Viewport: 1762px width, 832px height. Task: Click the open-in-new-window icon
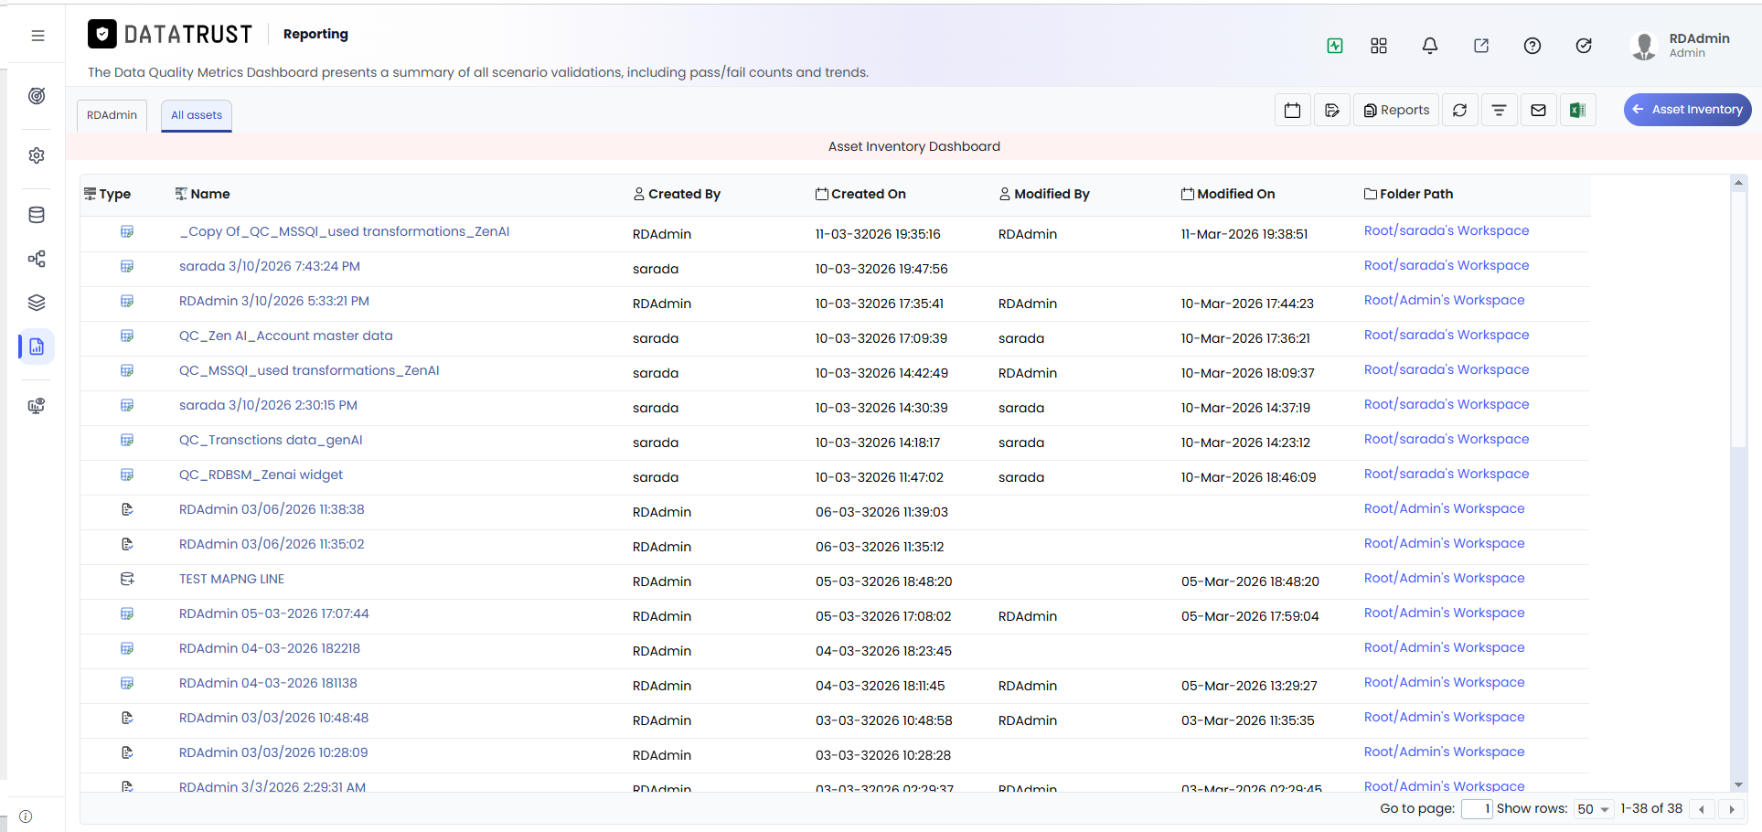click(1481, 46)
